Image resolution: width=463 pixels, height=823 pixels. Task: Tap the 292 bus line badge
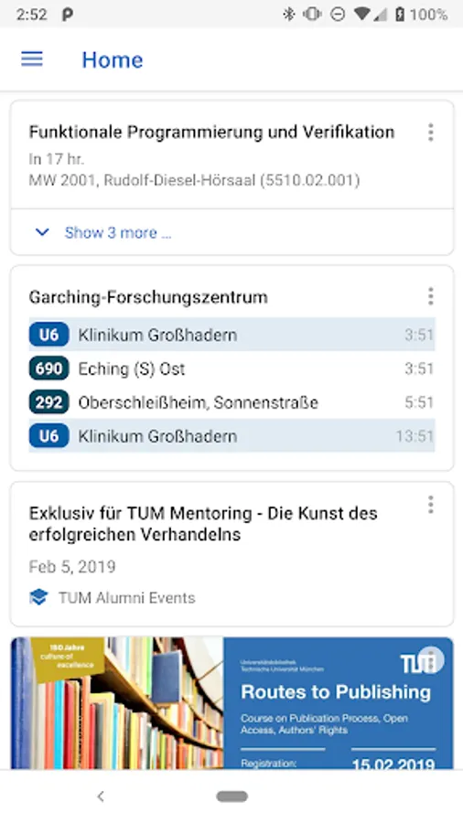pyautogui.click(x=48, y=402)
